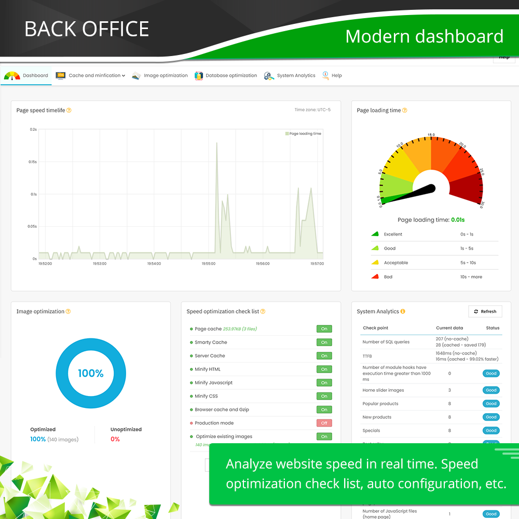
Task: Click the Image optimization photo icon
Action: (136, 75)
